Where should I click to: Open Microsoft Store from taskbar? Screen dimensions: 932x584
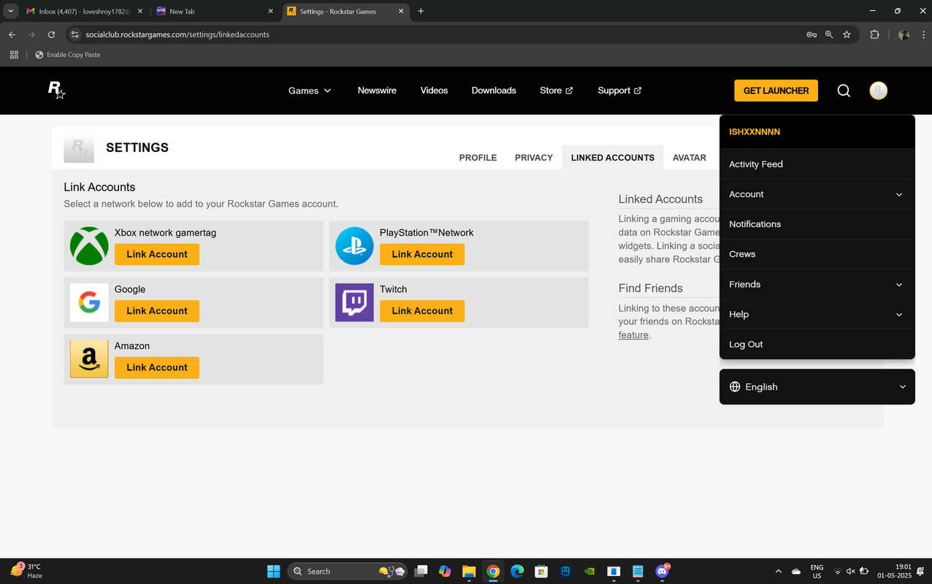(541, 571)
